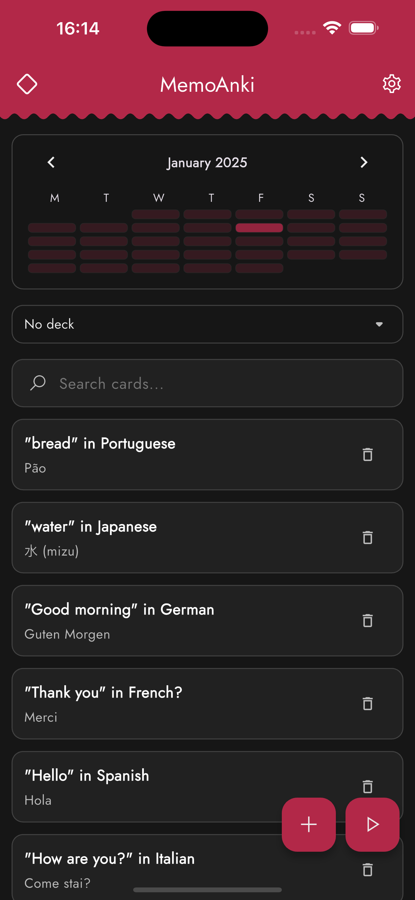Delete the "How are you?" in Italian card
Image resolution: width=415 pixels, height=900 pixels.
[x=367, y=870]
